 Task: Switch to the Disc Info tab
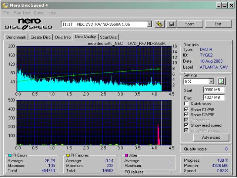point(63,37)
